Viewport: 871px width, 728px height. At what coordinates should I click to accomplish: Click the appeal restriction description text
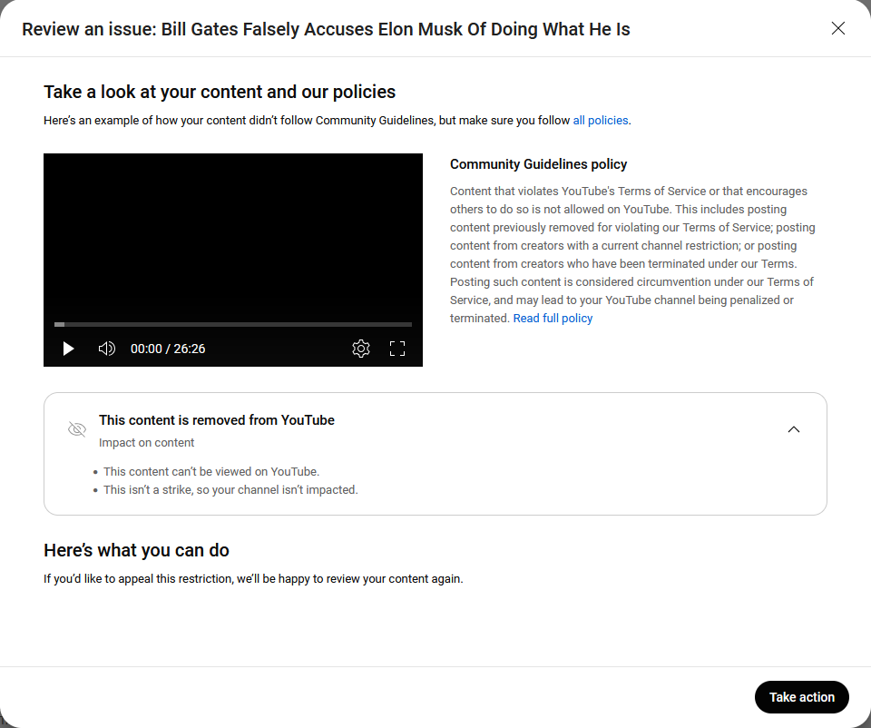(x=253, y=579)
